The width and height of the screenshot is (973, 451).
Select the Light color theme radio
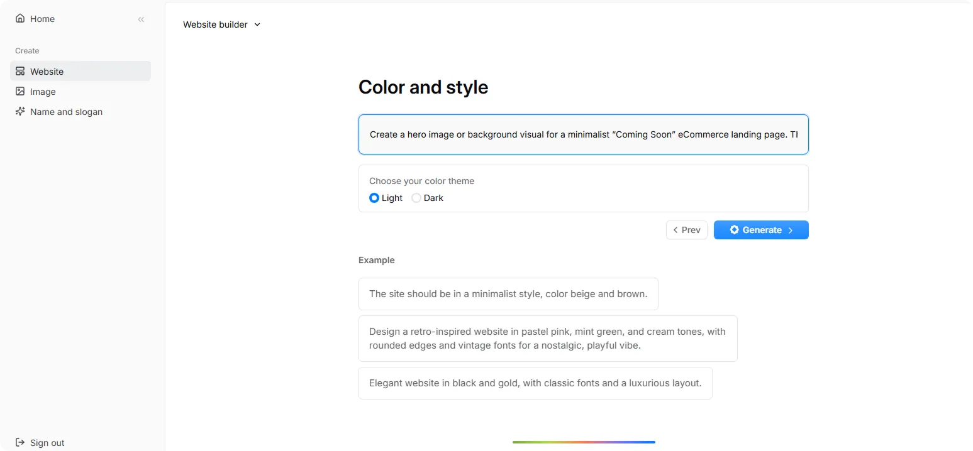click(374, 198)
